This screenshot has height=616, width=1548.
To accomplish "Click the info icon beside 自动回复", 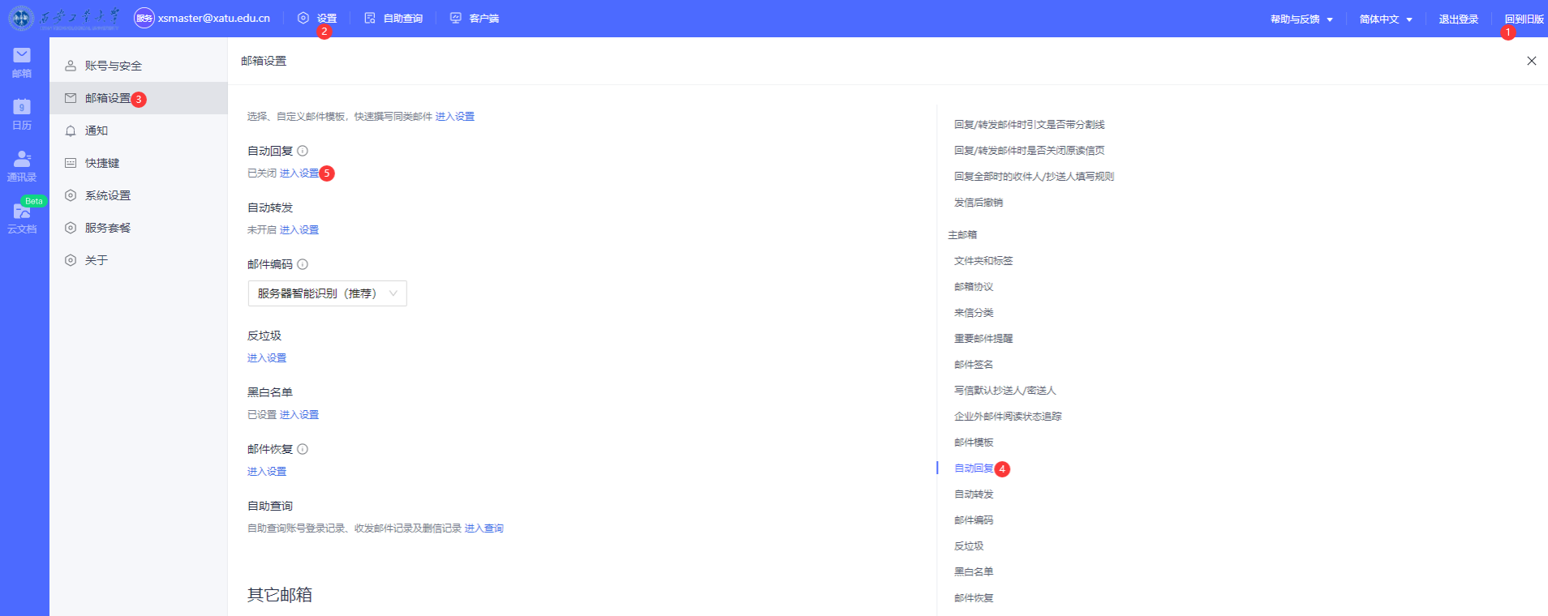I will tap(303, 151).
